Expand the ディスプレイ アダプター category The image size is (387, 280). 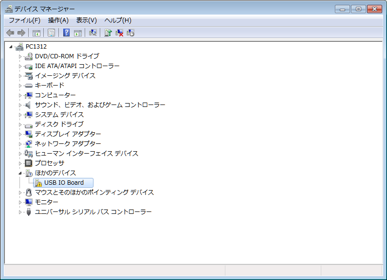tap(20, 134)
